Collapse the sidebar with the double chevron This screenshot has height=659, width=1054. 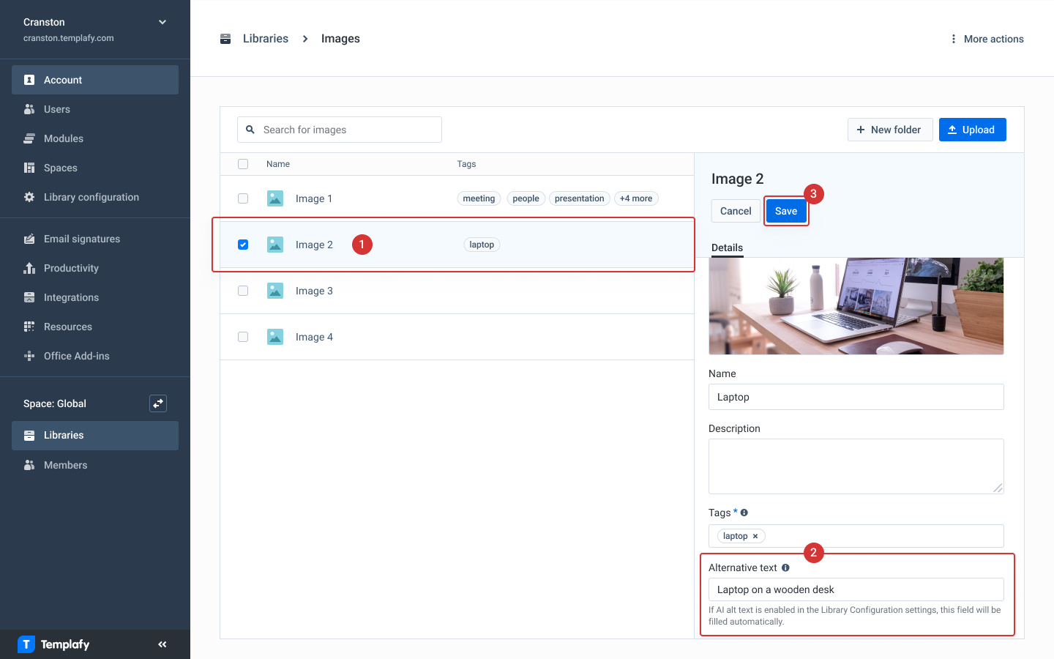coord(162,644)
